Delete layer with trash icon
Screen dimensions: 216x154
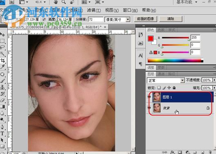(210, 152)
